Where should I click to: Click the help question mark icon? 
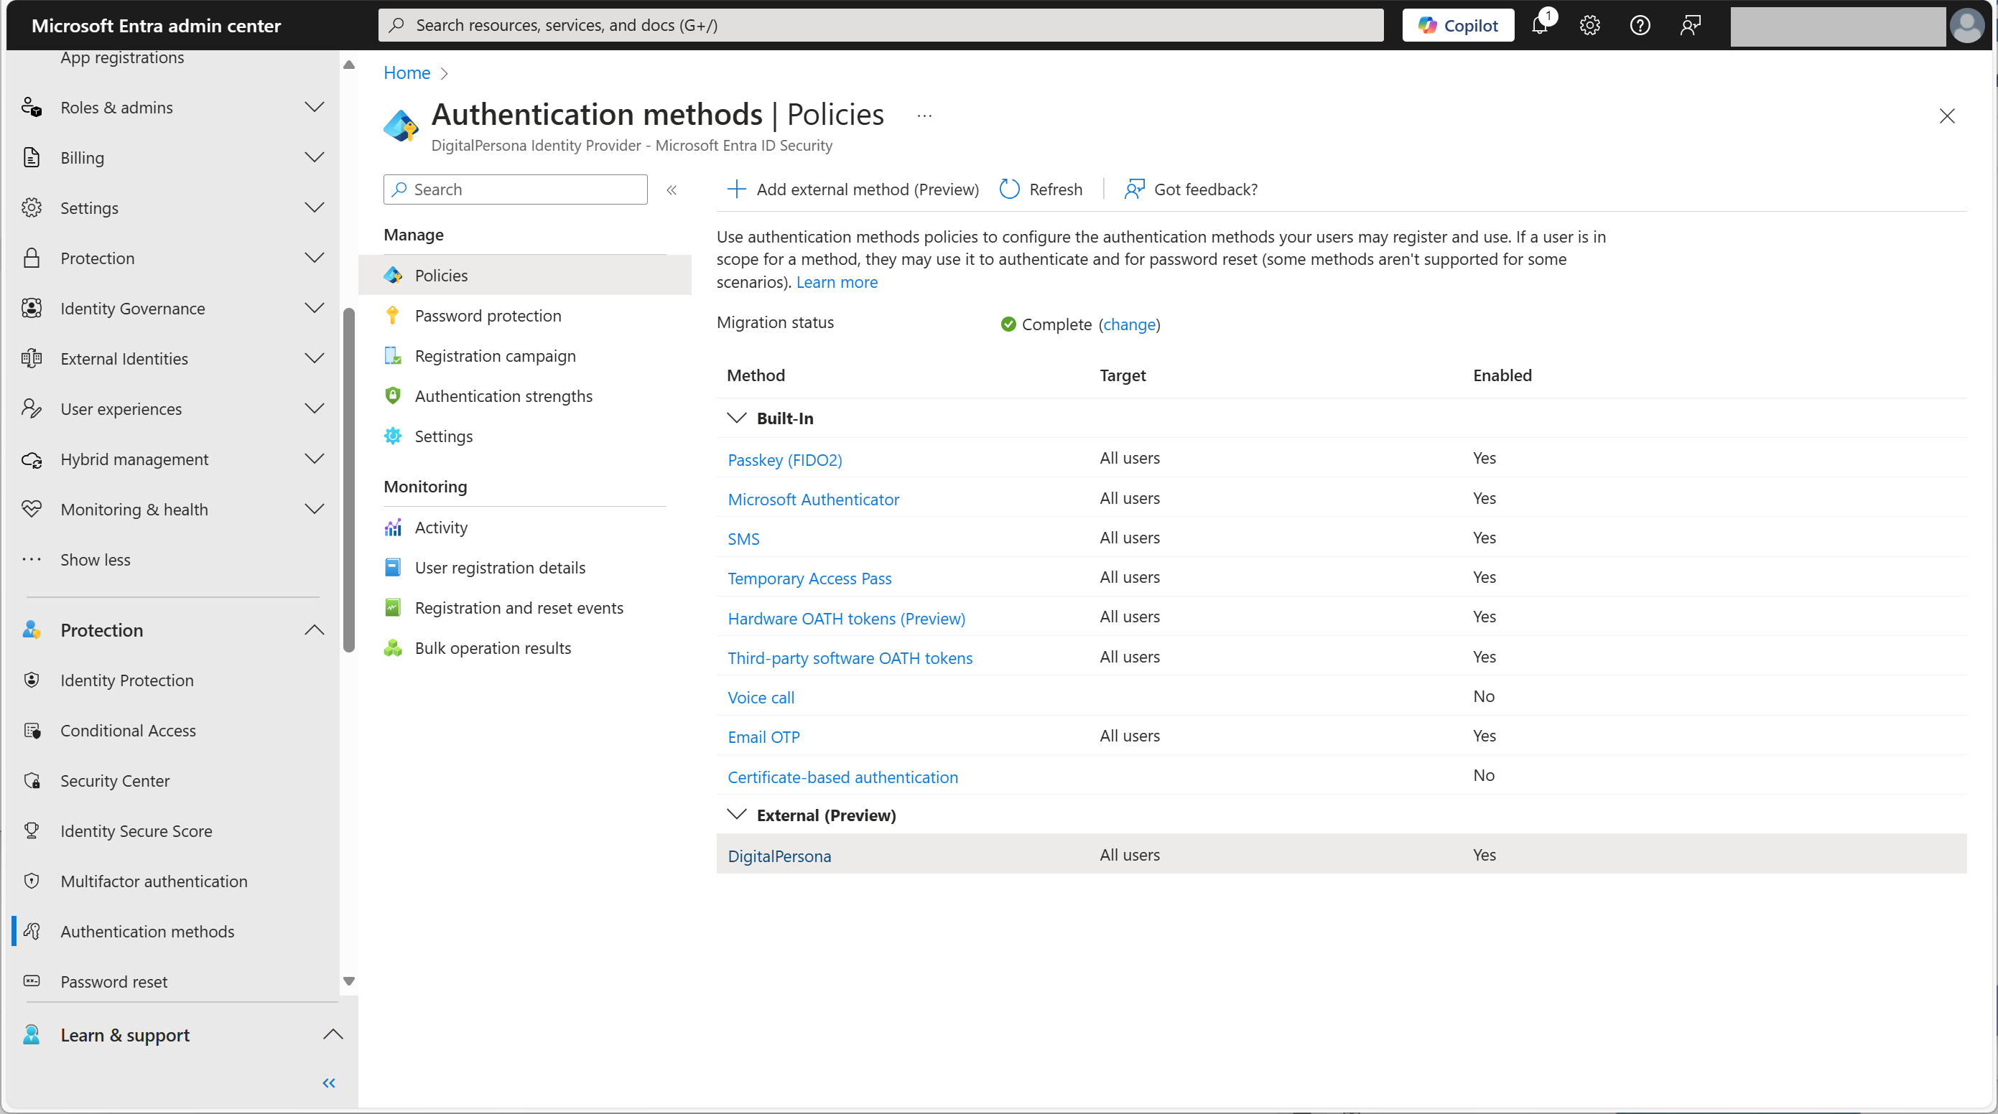point(1640,26)
